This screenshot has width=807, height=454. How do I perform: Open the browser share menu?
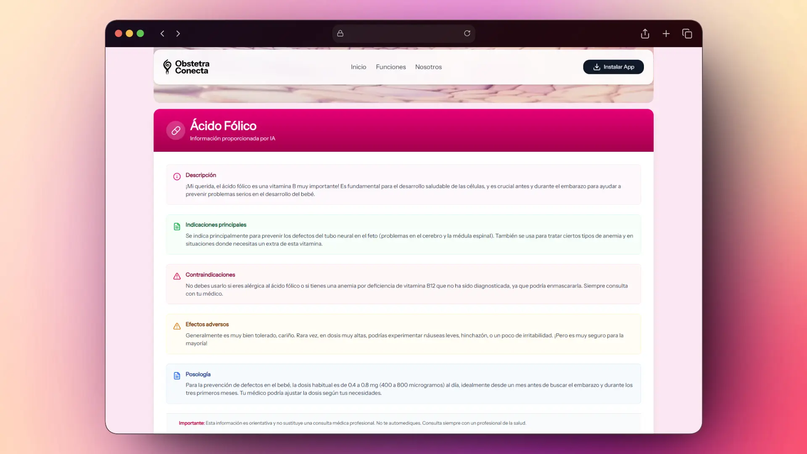point(645,34)
